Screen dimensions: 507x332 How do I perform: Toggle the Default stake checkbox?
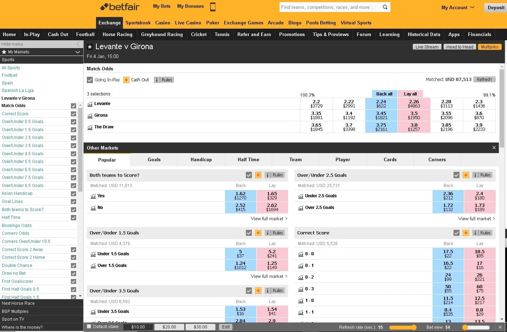89,327
